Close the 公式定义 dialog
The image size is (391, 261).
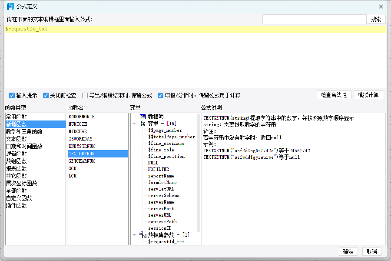(381, 7)
